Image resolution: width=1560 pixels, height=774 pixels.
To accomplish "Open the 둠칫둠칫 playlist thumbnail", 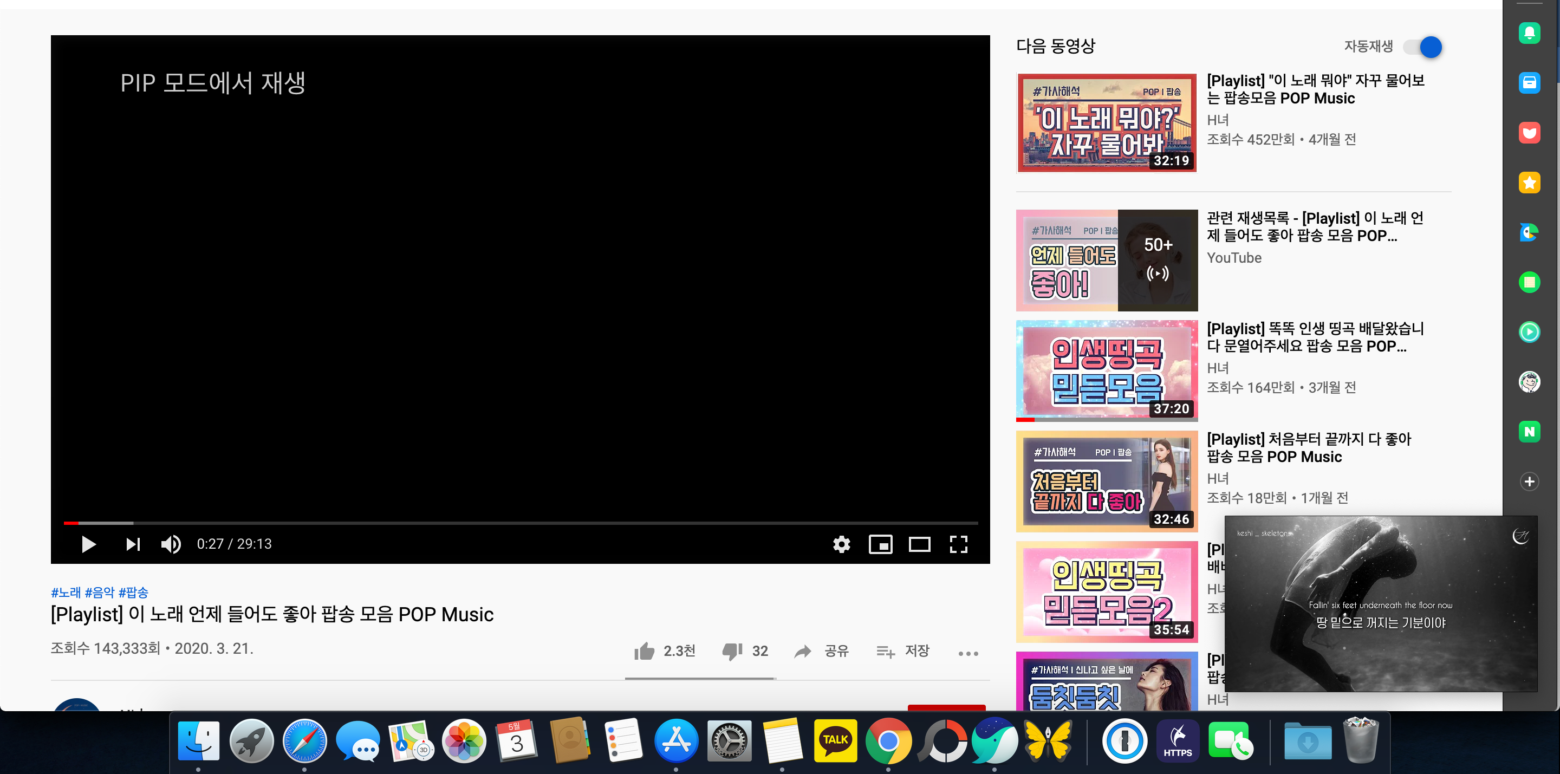I will point(1107,681).
